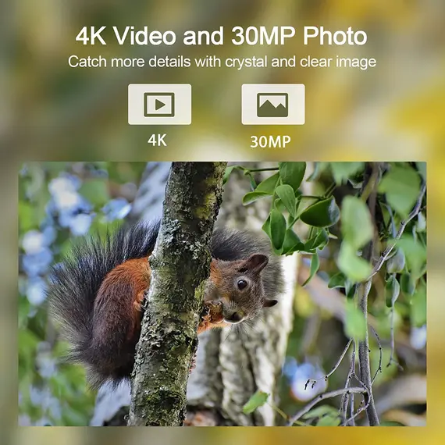The width and height of the screenshot is (445, 445).
Task: Click the 4K video play icon
Action: point(159,104)
